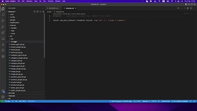Open the Run menu

coord(45,1)
